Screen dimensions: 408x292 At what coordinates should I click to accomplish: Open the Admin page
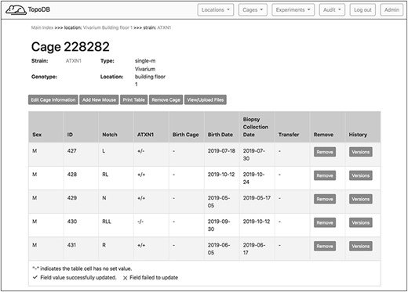tap(392, 10)
